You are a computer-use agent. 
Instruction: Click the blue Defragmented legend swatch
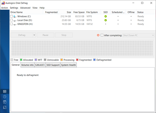pos(94,60)
